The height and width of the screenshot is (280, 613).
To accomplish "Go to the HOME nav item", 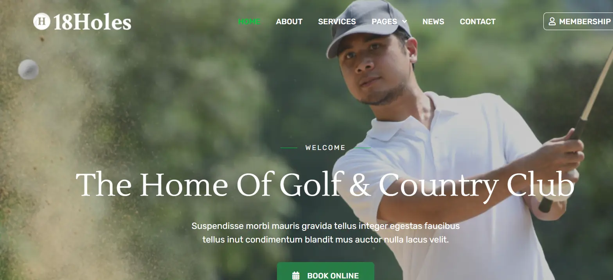I will coord(249,21).
